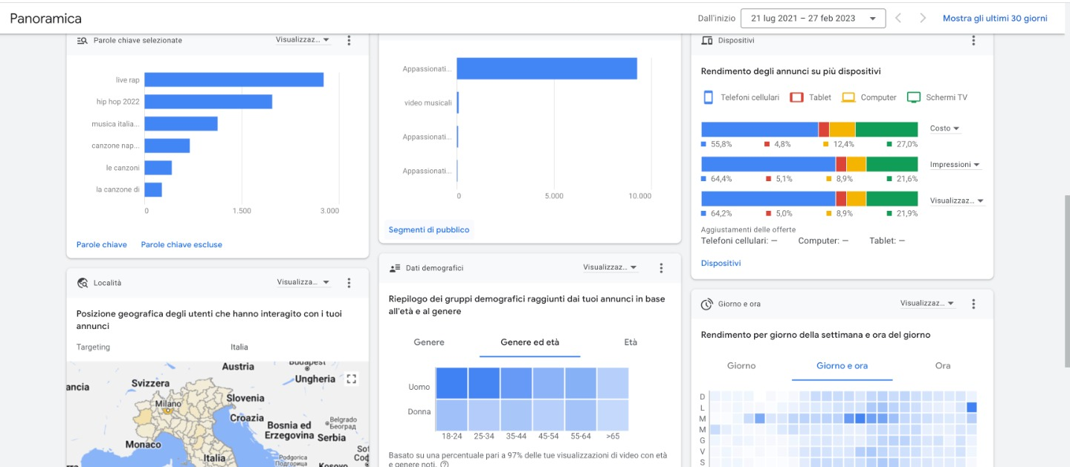Select the Ora tab

click(x=943, y=365)
